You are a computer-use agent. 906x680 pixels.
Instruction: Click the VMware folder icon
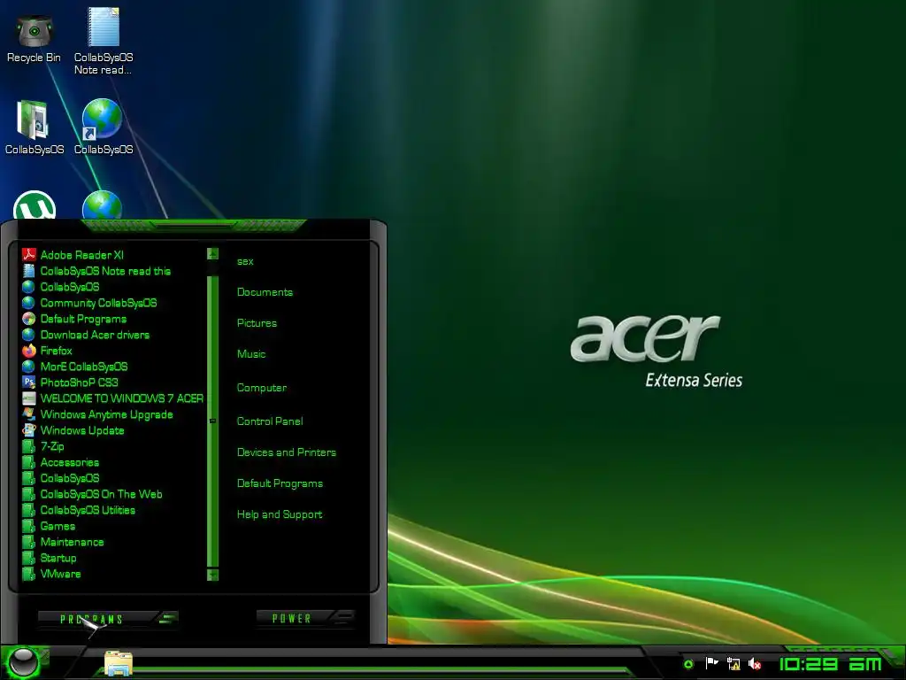[x=29, y=574]
